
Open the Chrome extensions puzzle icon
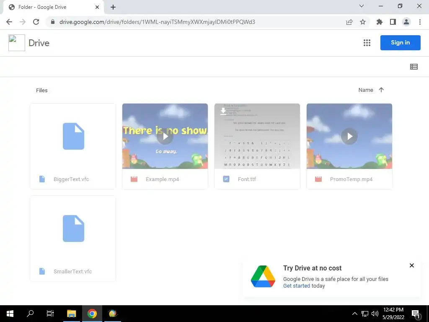[380, 22]
